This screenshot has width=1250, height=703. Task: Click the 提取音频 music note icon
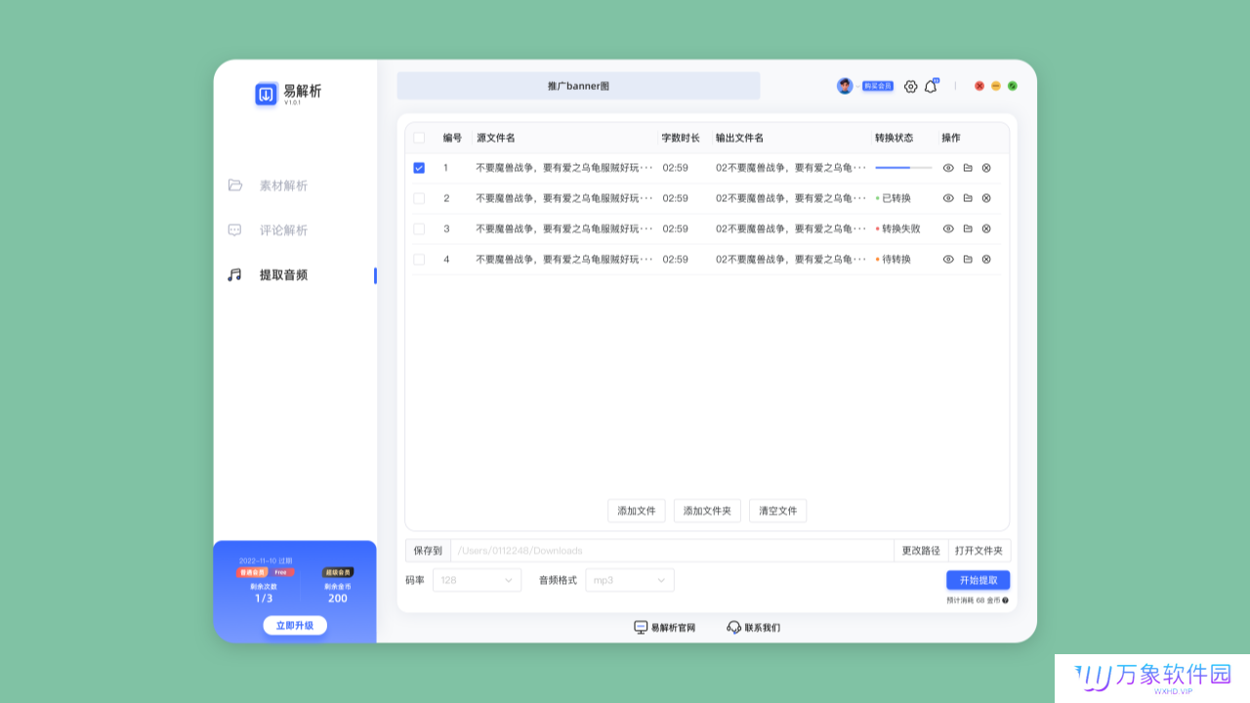pyautogui.click(x=234, y=275)
